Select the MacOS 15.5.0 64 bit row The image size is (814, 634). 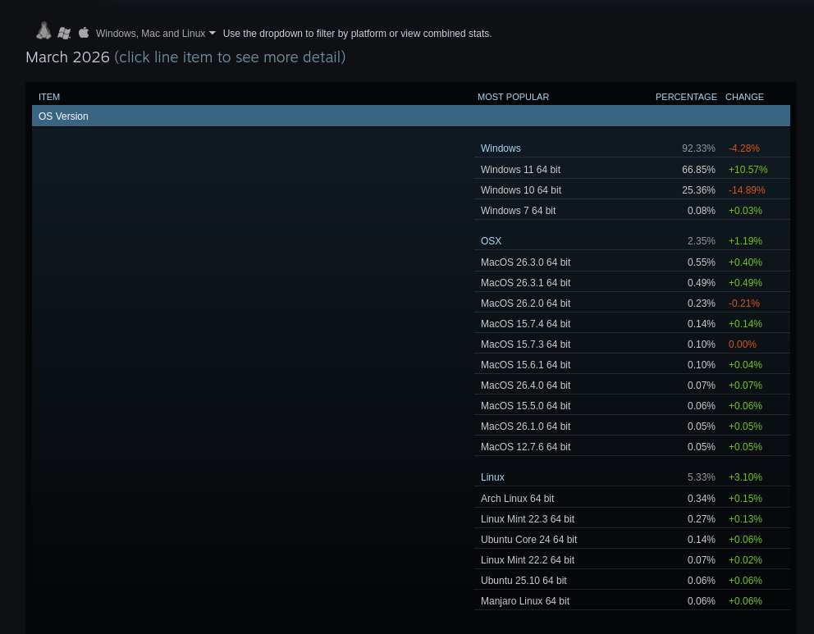(x=632, y=406)
